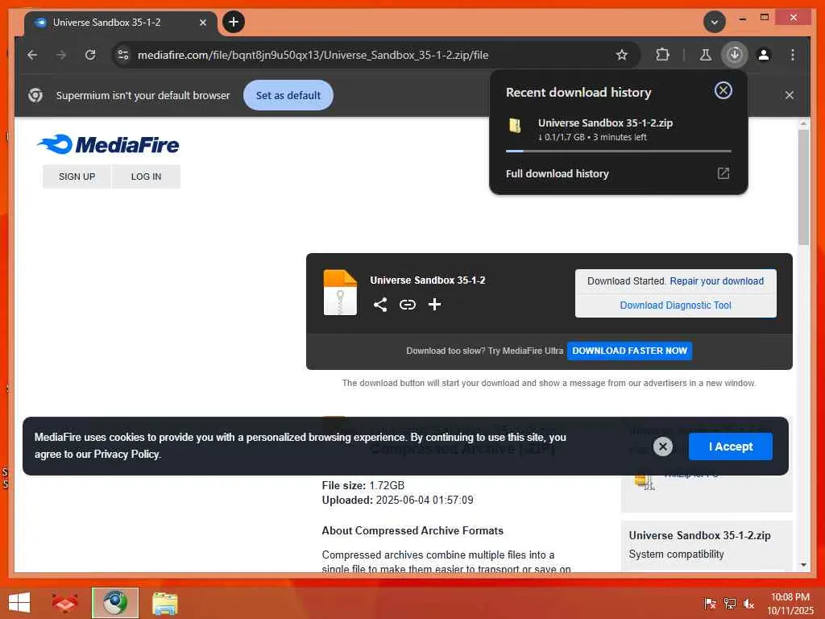
Task: Click the Supermium logo in info bar
Action: (35, 95)
